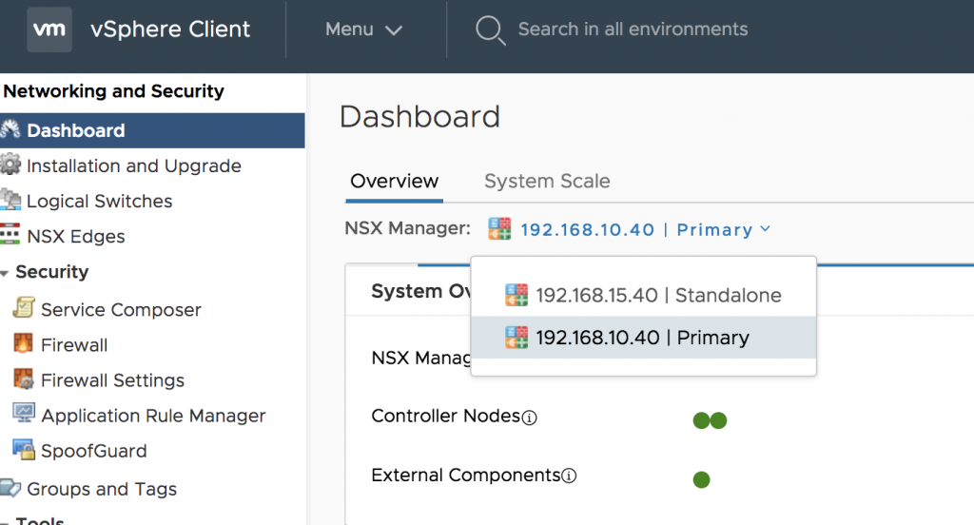Click the Application Rule Manager monitor icon
Viewport: 974px width, 525px height.
24,413
